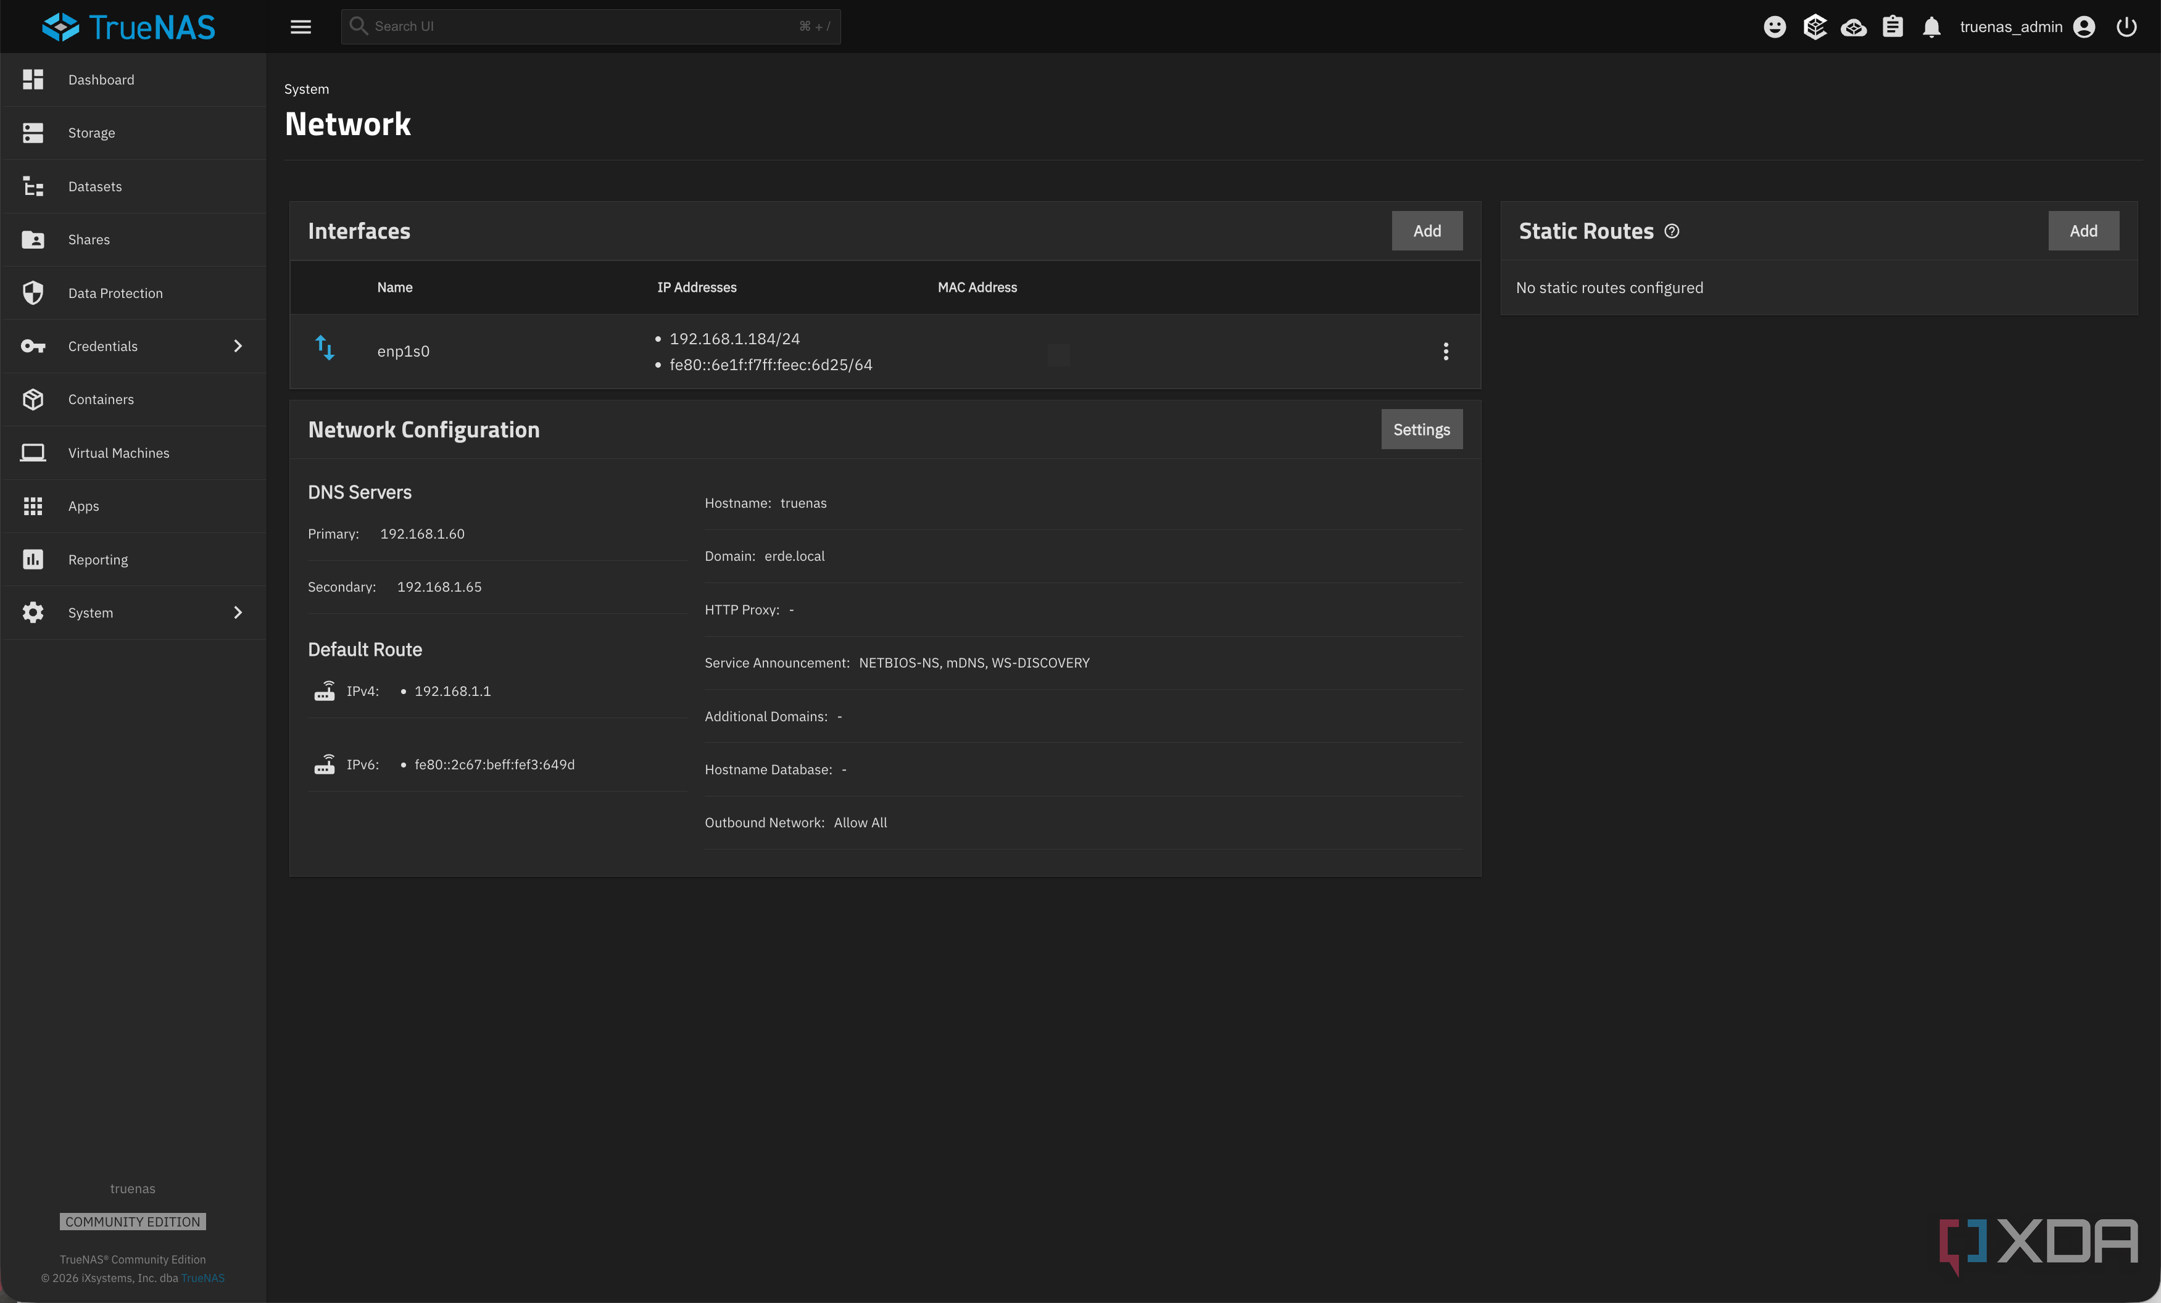
Task: Click the System breadcrumb
Action: (x=306, y=89)
